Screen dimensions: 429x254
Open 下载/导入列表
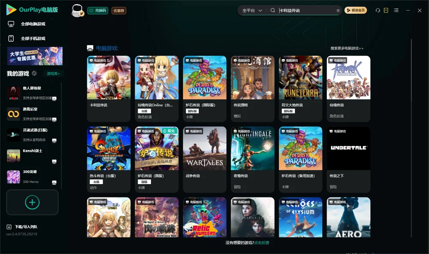tap(22, 227)
